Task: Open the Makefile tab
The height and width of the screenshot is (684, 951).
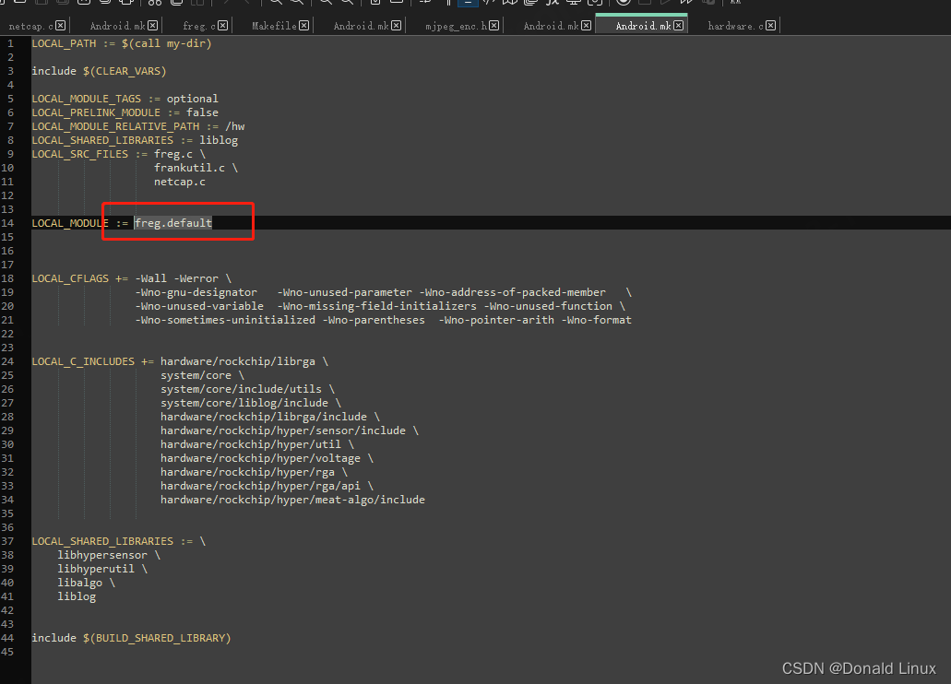Action: 275,25
